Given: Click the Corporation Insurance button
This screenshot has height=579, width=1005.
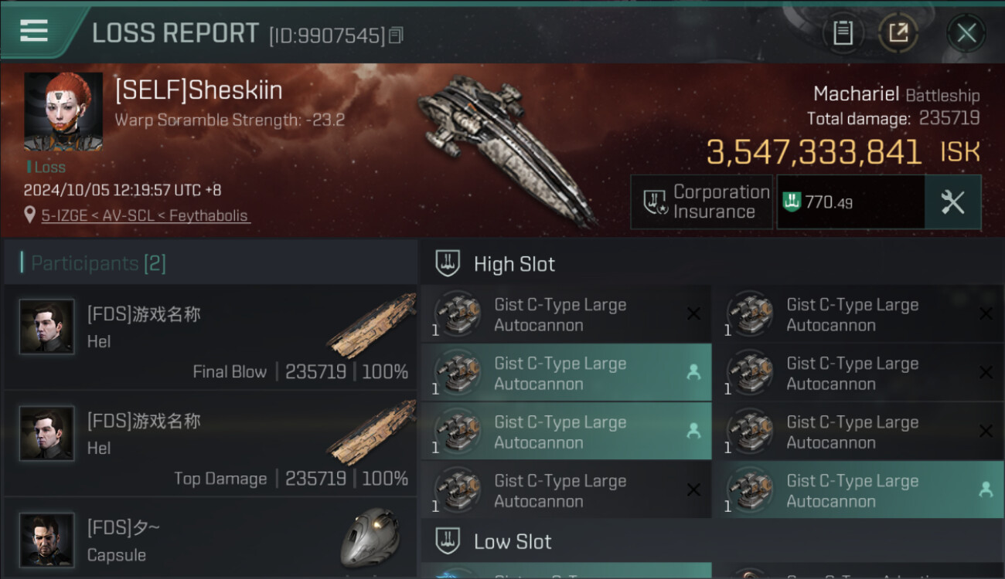Looking at the screenshot, I should [701, 202].
